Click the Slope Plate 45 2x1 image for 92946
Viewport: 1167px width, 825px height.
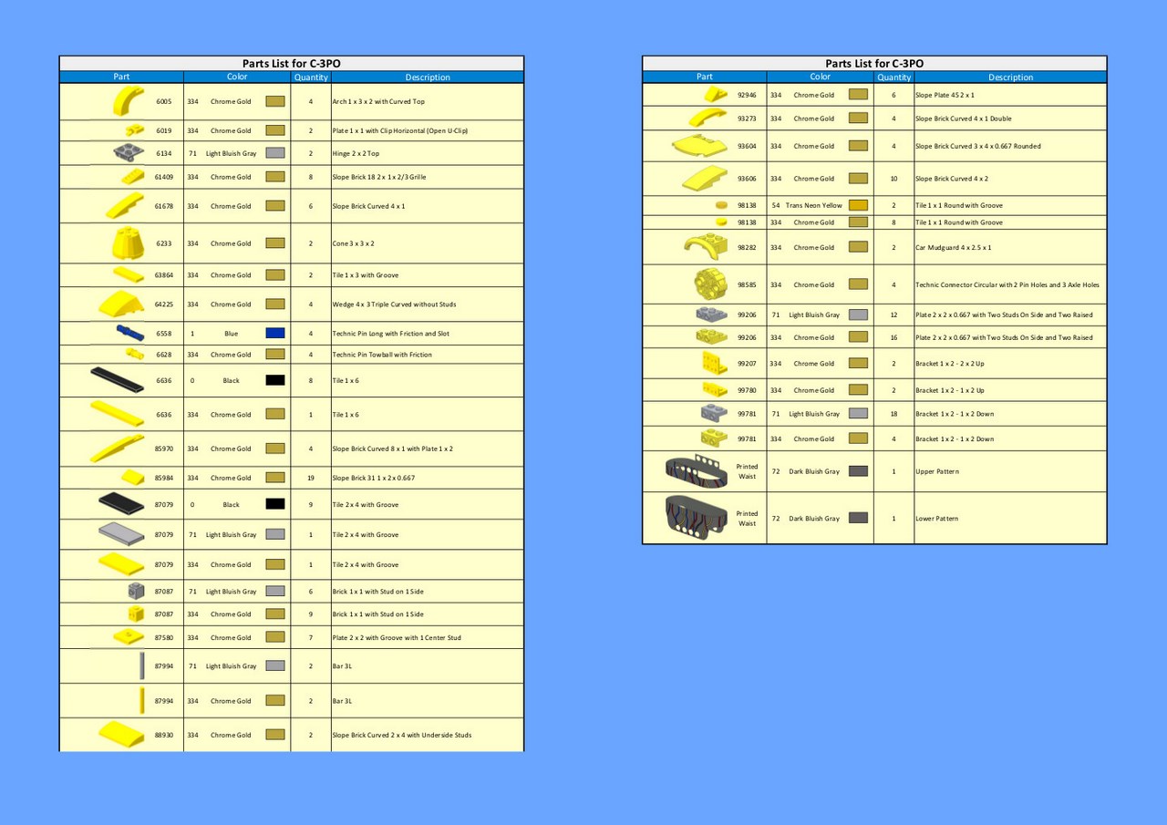pyautogui.click(x=716, y=94)
